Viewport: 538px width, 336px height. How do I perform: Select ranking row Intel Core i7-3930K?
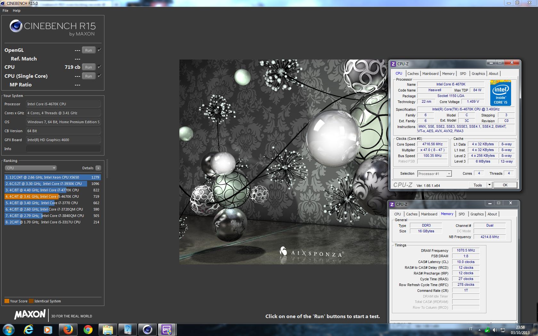53,184
